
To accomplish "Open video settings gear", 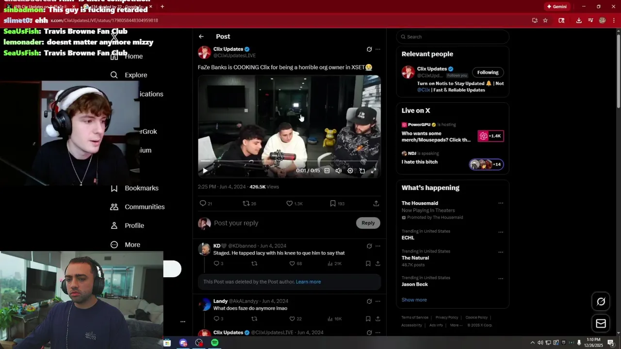I will pos(350,171).
